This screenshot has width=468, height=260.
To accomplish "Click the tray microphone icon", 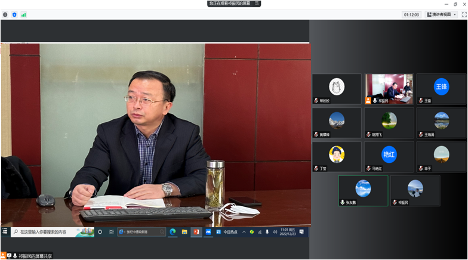I will pos(267,231).
